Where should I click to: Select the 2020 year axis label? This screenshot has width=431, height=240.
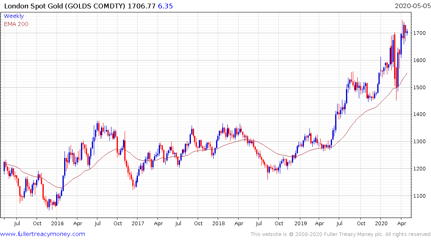(x=381, y=224)
